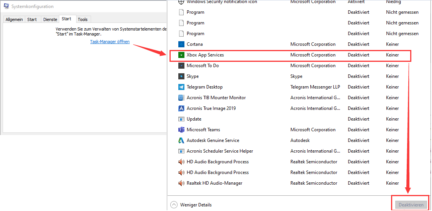Select Acronis TIB Mounter Monitor entry
This screenshot has height=211, width=432.
pos(216,98)
